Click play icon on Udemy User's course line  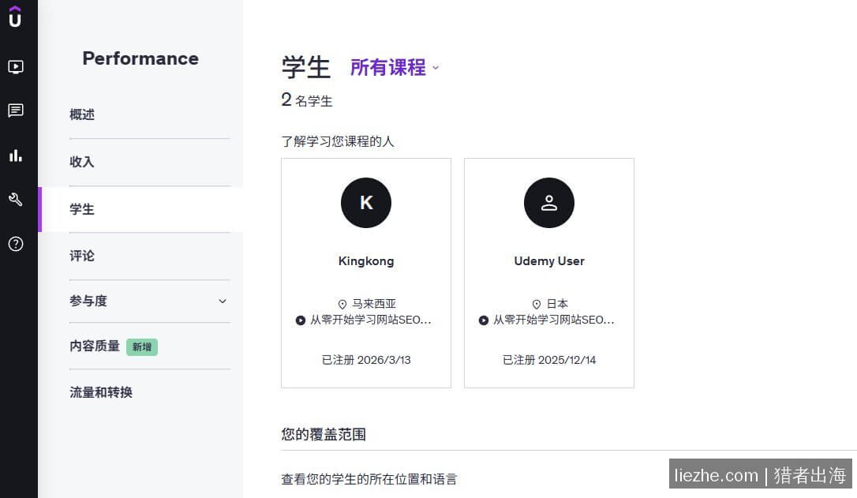coord(484,320)
